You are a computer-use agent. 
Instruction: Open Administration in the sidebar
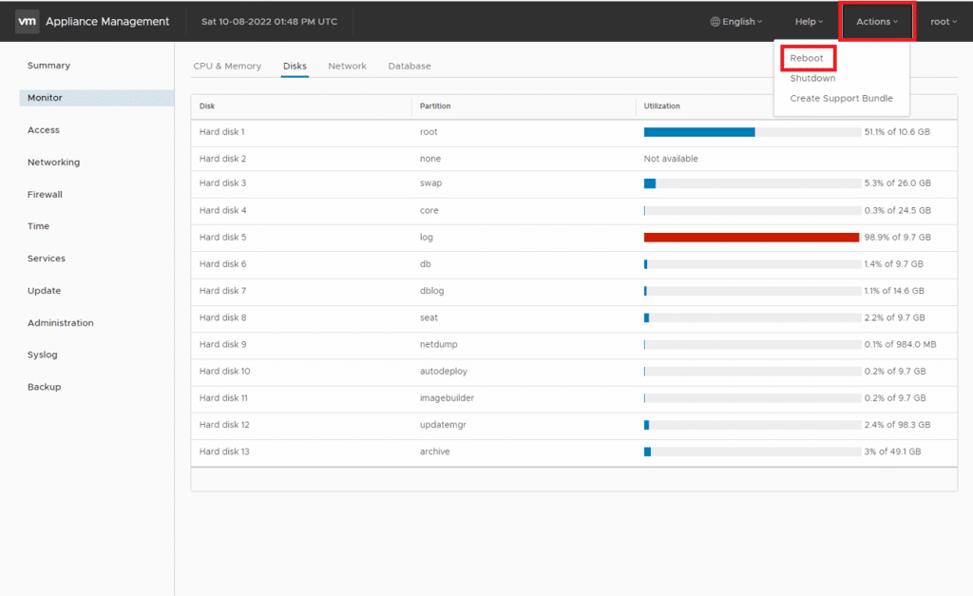coord(60,323)
